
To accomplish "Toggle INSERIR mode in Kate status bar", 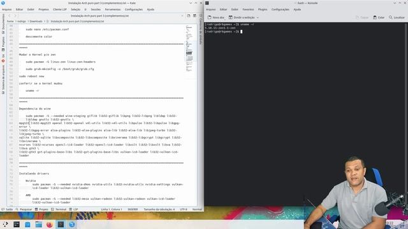I will [133, 209].
